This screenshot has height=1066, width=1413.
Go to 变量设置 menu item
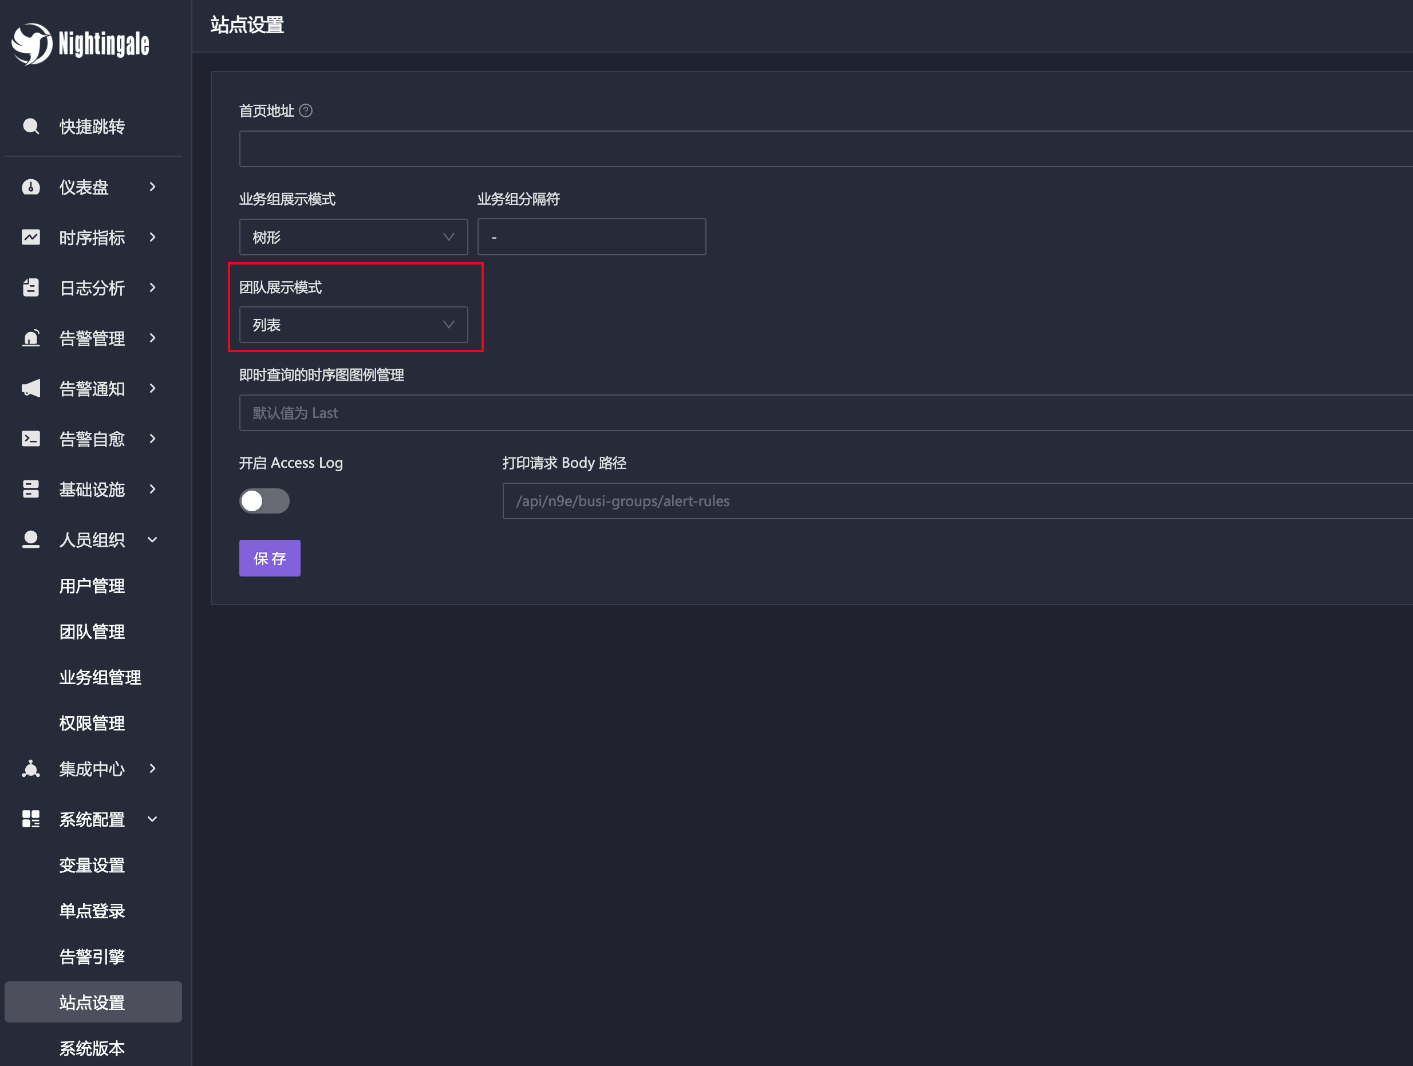click(x=92, y=865)
